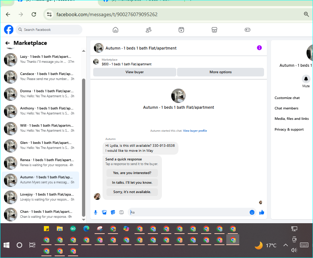
Task: Select the Autumn conversation in list
Action: (x=41, y=180)
